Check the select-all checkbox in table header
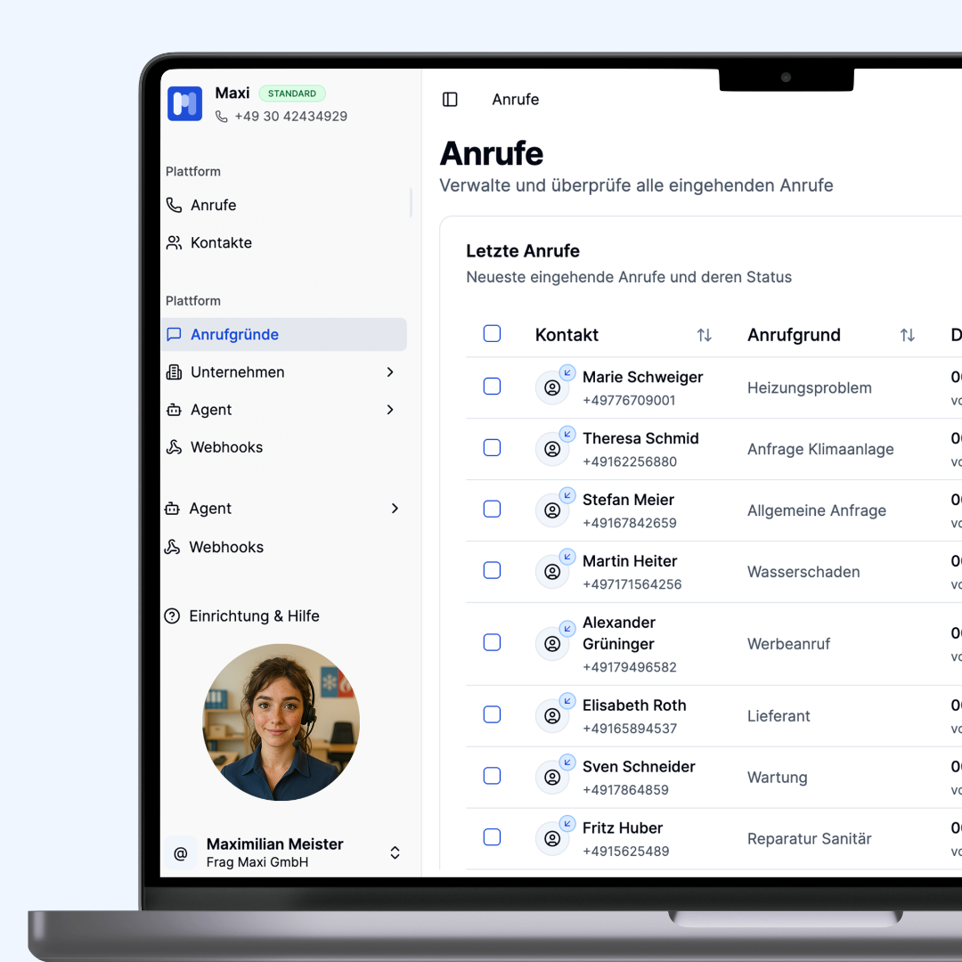The height and width of the screenshot is (962, 962). click(492, 334)
